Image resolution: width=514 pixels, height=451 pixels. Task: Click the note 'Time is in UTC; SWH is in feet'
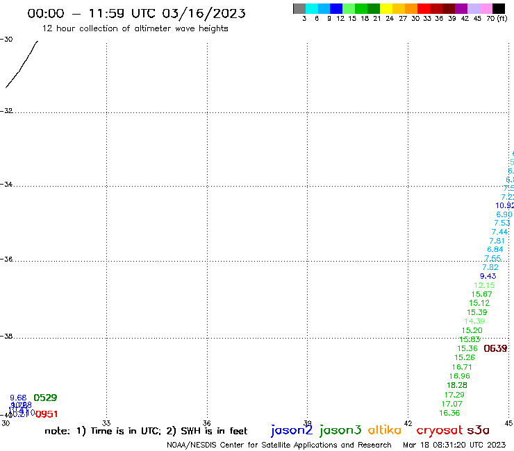(x=146, y=431)
